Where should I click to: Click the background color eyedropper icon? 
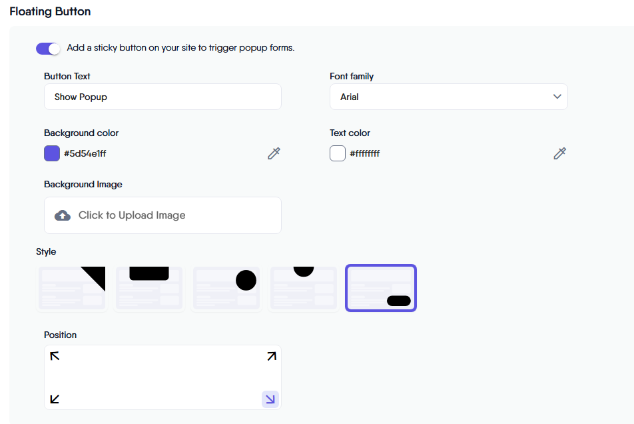pyautogui.click(x=274, y=154)
